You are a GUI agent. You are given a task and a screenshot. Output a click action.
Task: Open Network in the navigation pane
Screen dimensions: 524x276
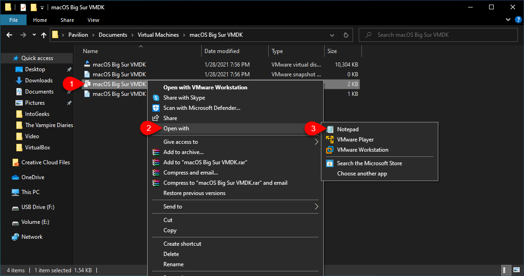pyautogui.click(x=32, y=237)
